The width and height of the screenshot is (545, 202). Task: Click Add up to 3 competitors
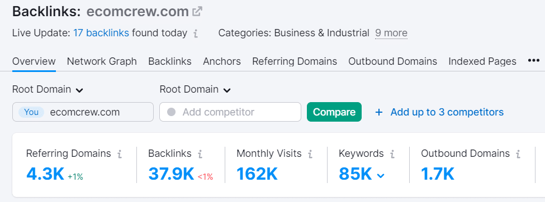pos(440,112)
